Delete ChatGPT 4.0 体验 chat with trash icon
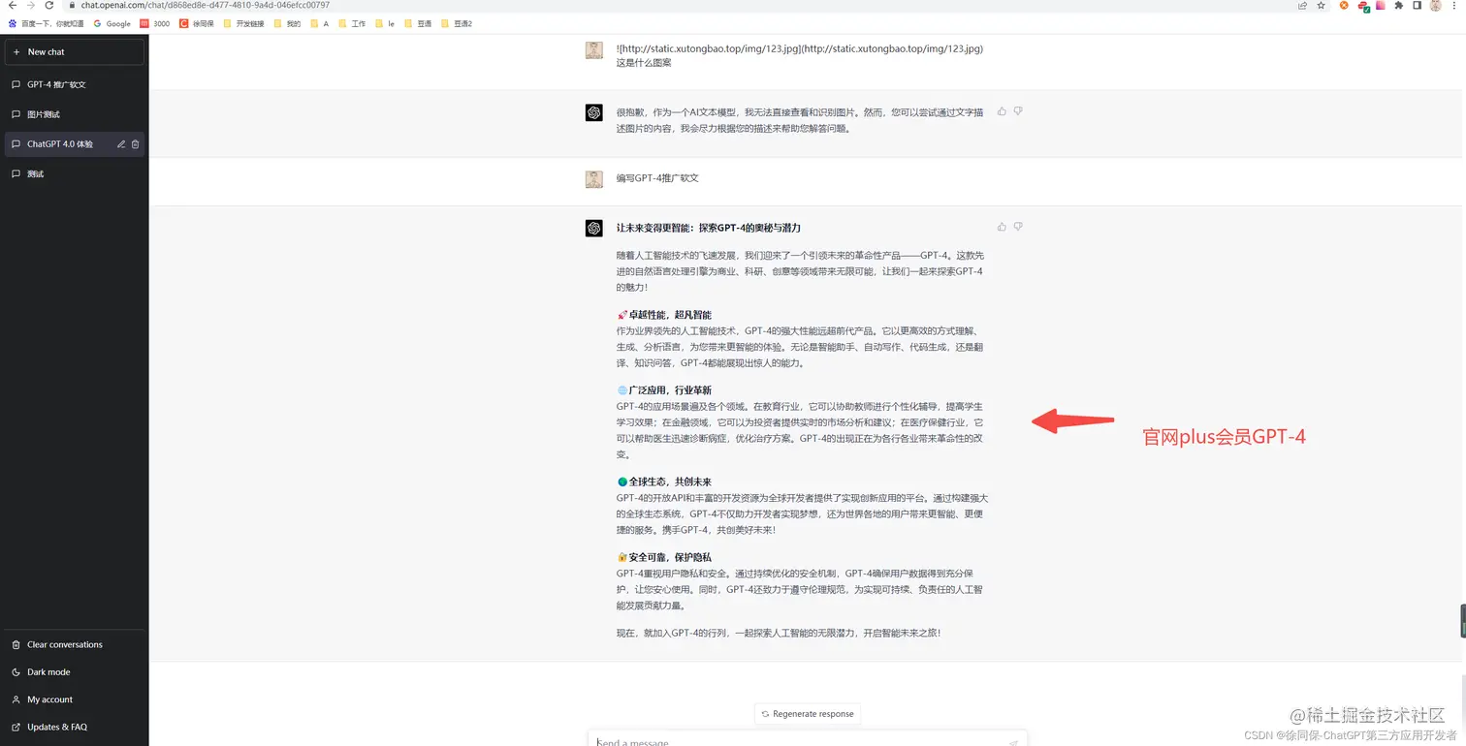Image resolution: width=1466 pixels, height=746 pixels. 136,144
